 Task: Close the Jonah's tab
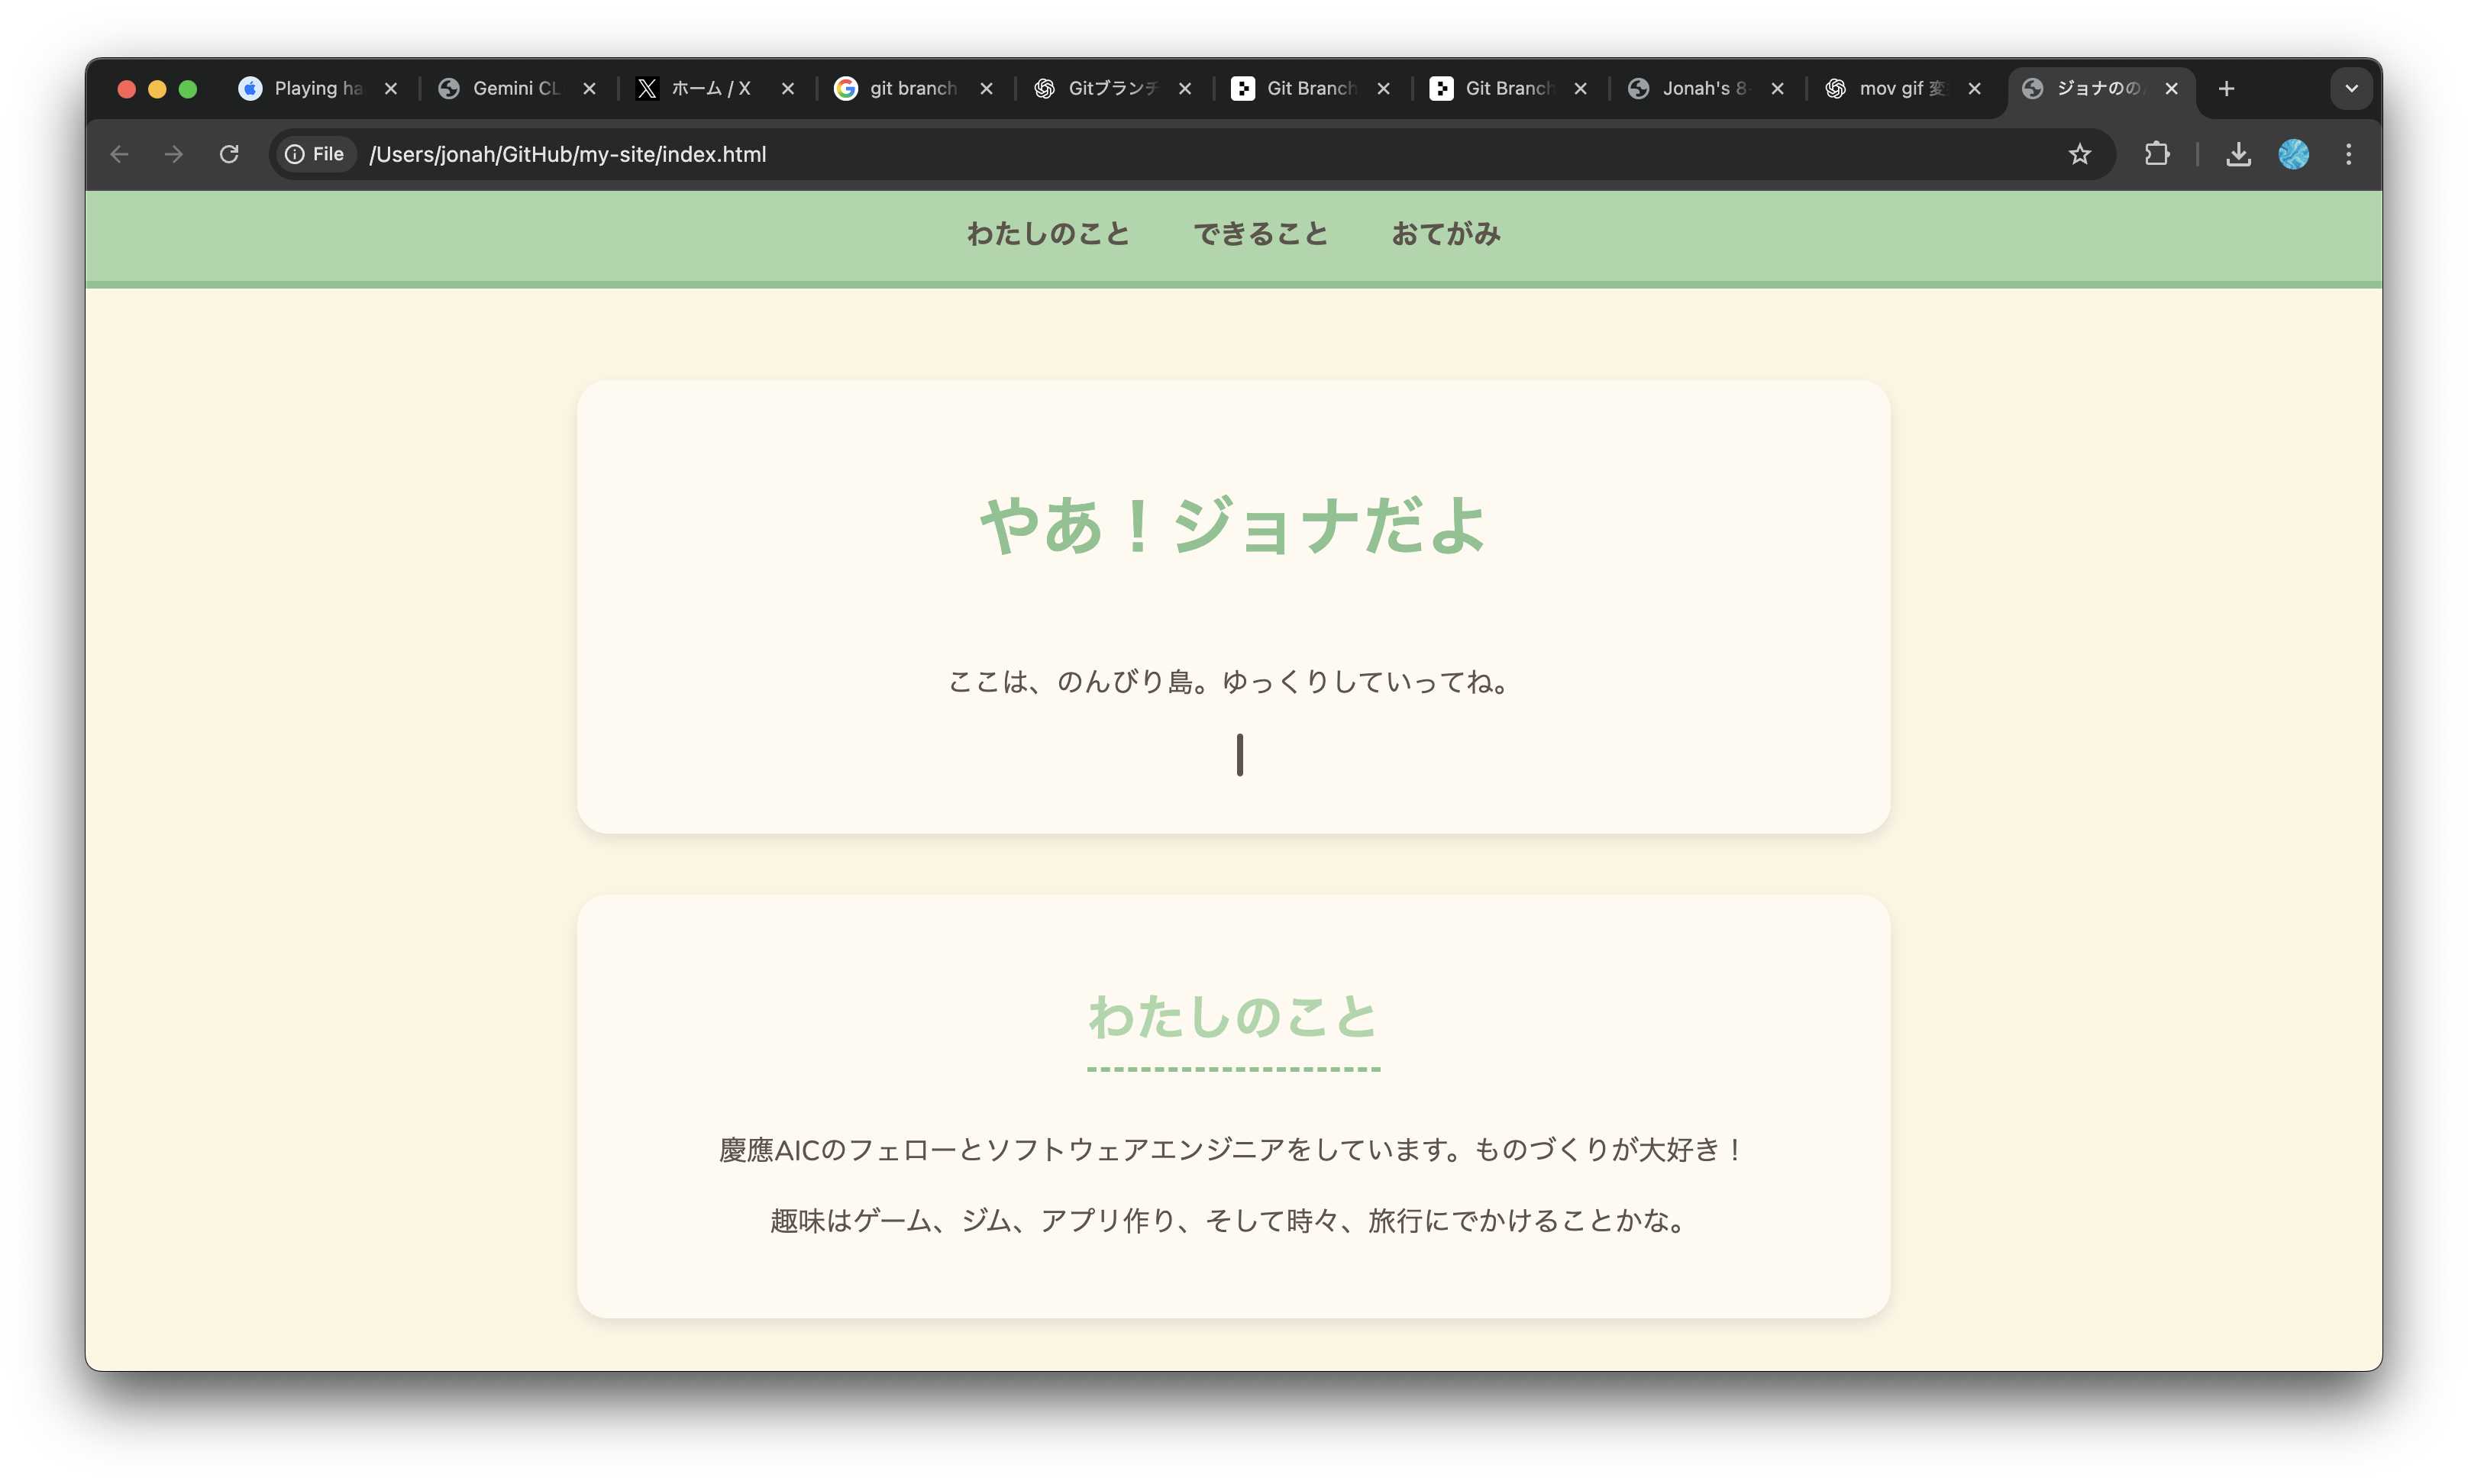[x=1777, y=89]
